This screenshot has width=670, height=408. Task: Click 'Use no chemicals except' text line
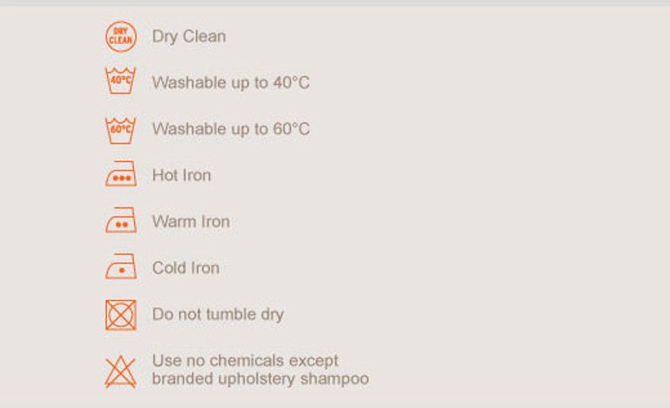click(x=246, y=361)
